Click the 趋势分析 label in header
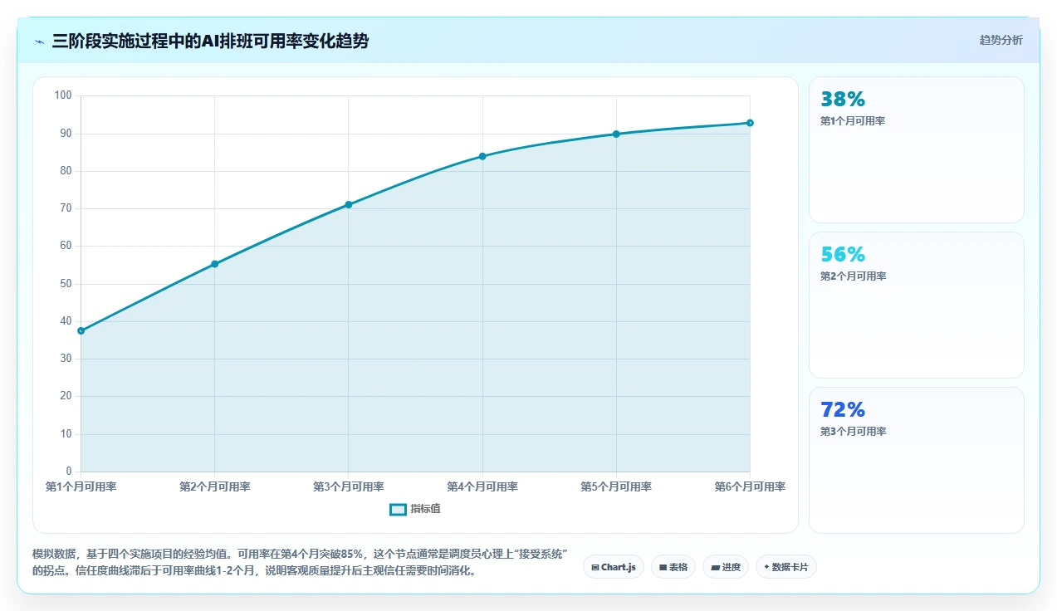 click(1001, 40)
